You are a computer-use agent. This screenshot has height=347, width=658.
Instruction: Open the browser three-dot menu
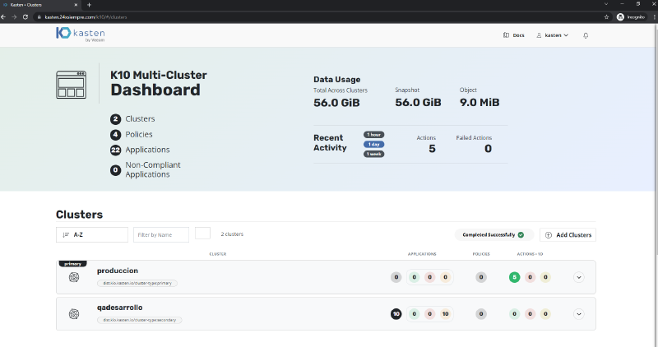(x=654, y=16)
